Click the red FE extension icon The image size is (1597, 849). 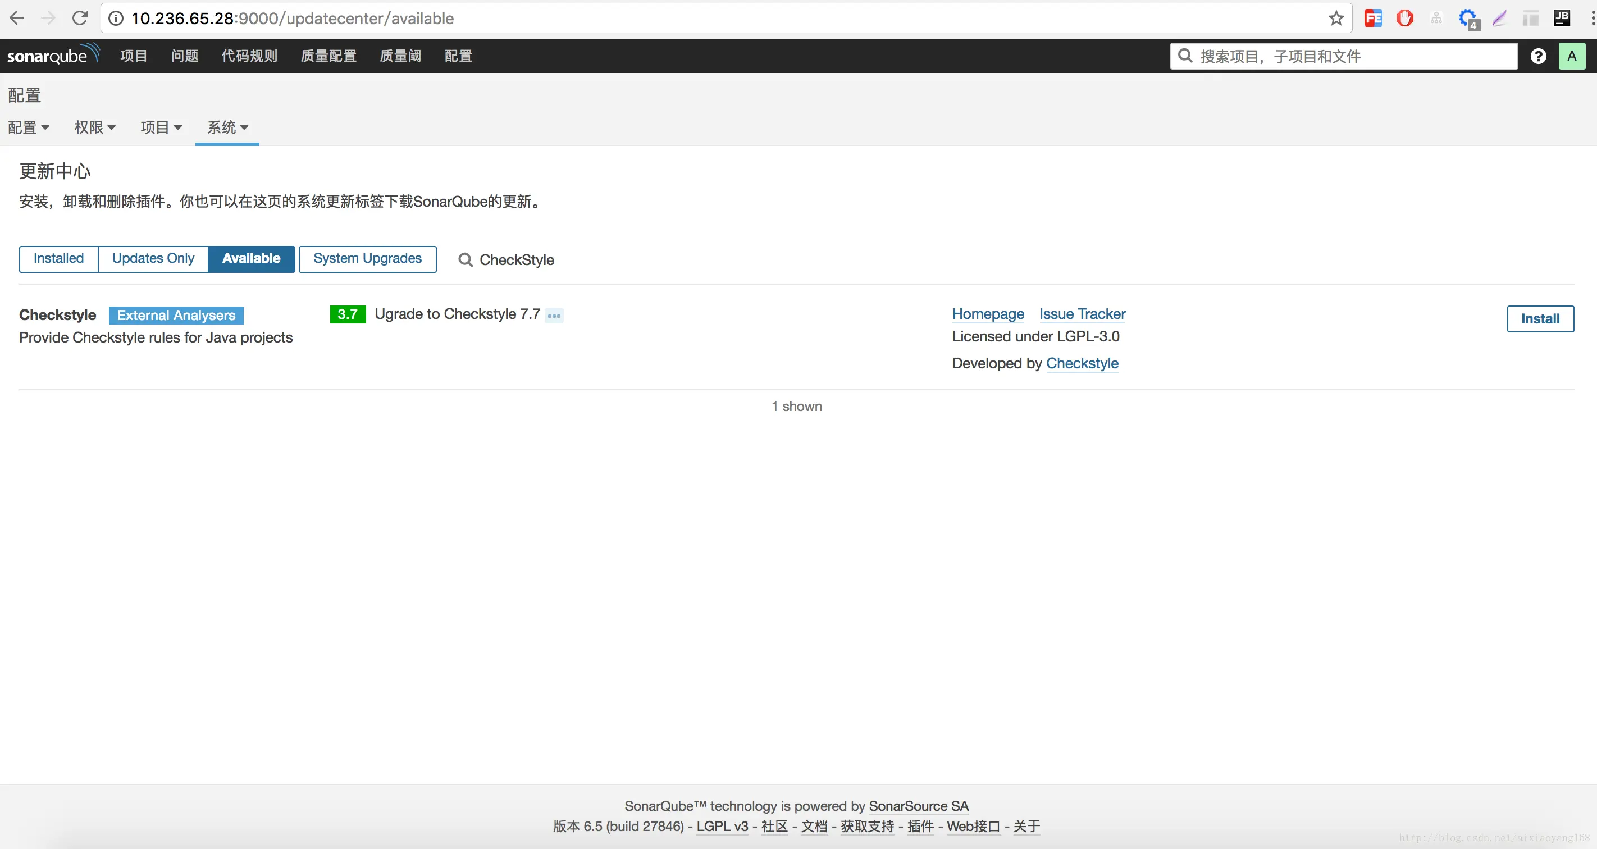coord(1373,18)
